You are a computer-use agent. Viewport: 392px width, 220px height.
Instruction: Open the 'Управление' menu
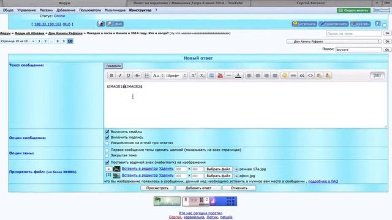[26, 10]
